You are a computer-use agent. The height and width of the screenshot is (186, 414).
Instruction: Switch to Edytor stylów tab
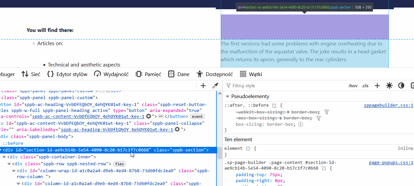pyautogui.click(x=67, y=74)
